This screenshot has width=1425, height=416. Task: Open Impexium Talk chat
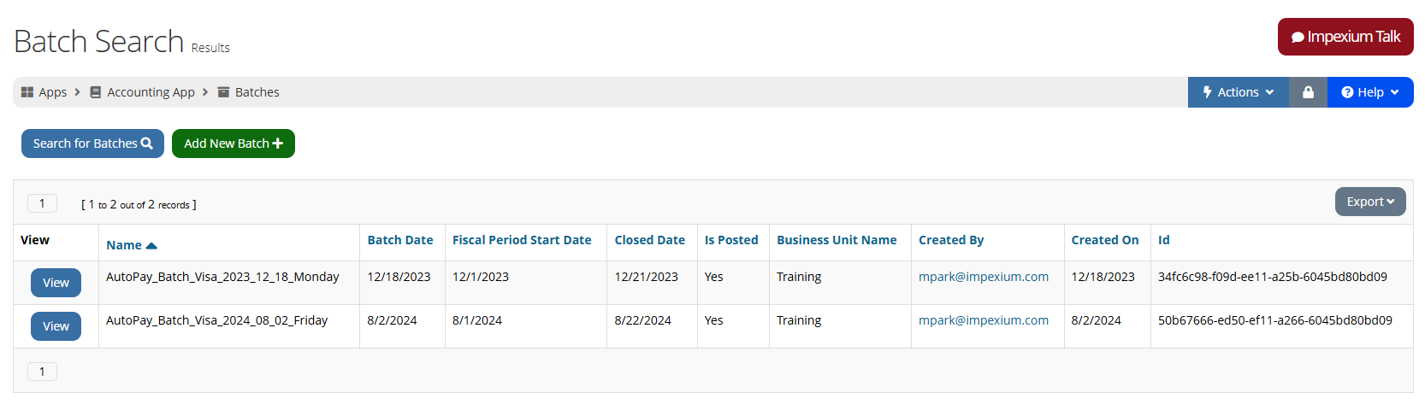click(1345, 37)
